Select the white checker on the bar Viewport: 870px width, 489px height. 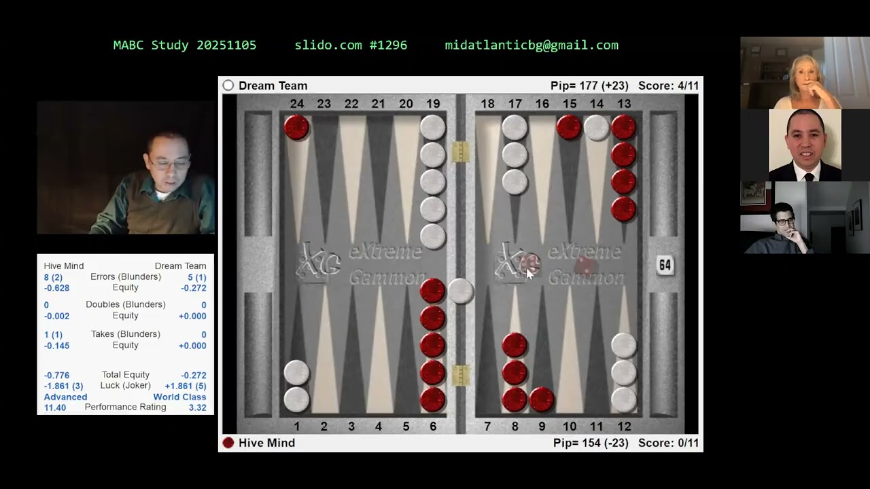(460, 291)
